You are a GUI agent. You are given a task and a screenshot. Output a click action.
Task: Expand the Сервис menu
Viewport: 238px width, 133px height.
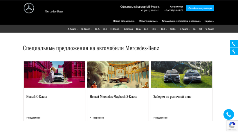pos(209,21)
